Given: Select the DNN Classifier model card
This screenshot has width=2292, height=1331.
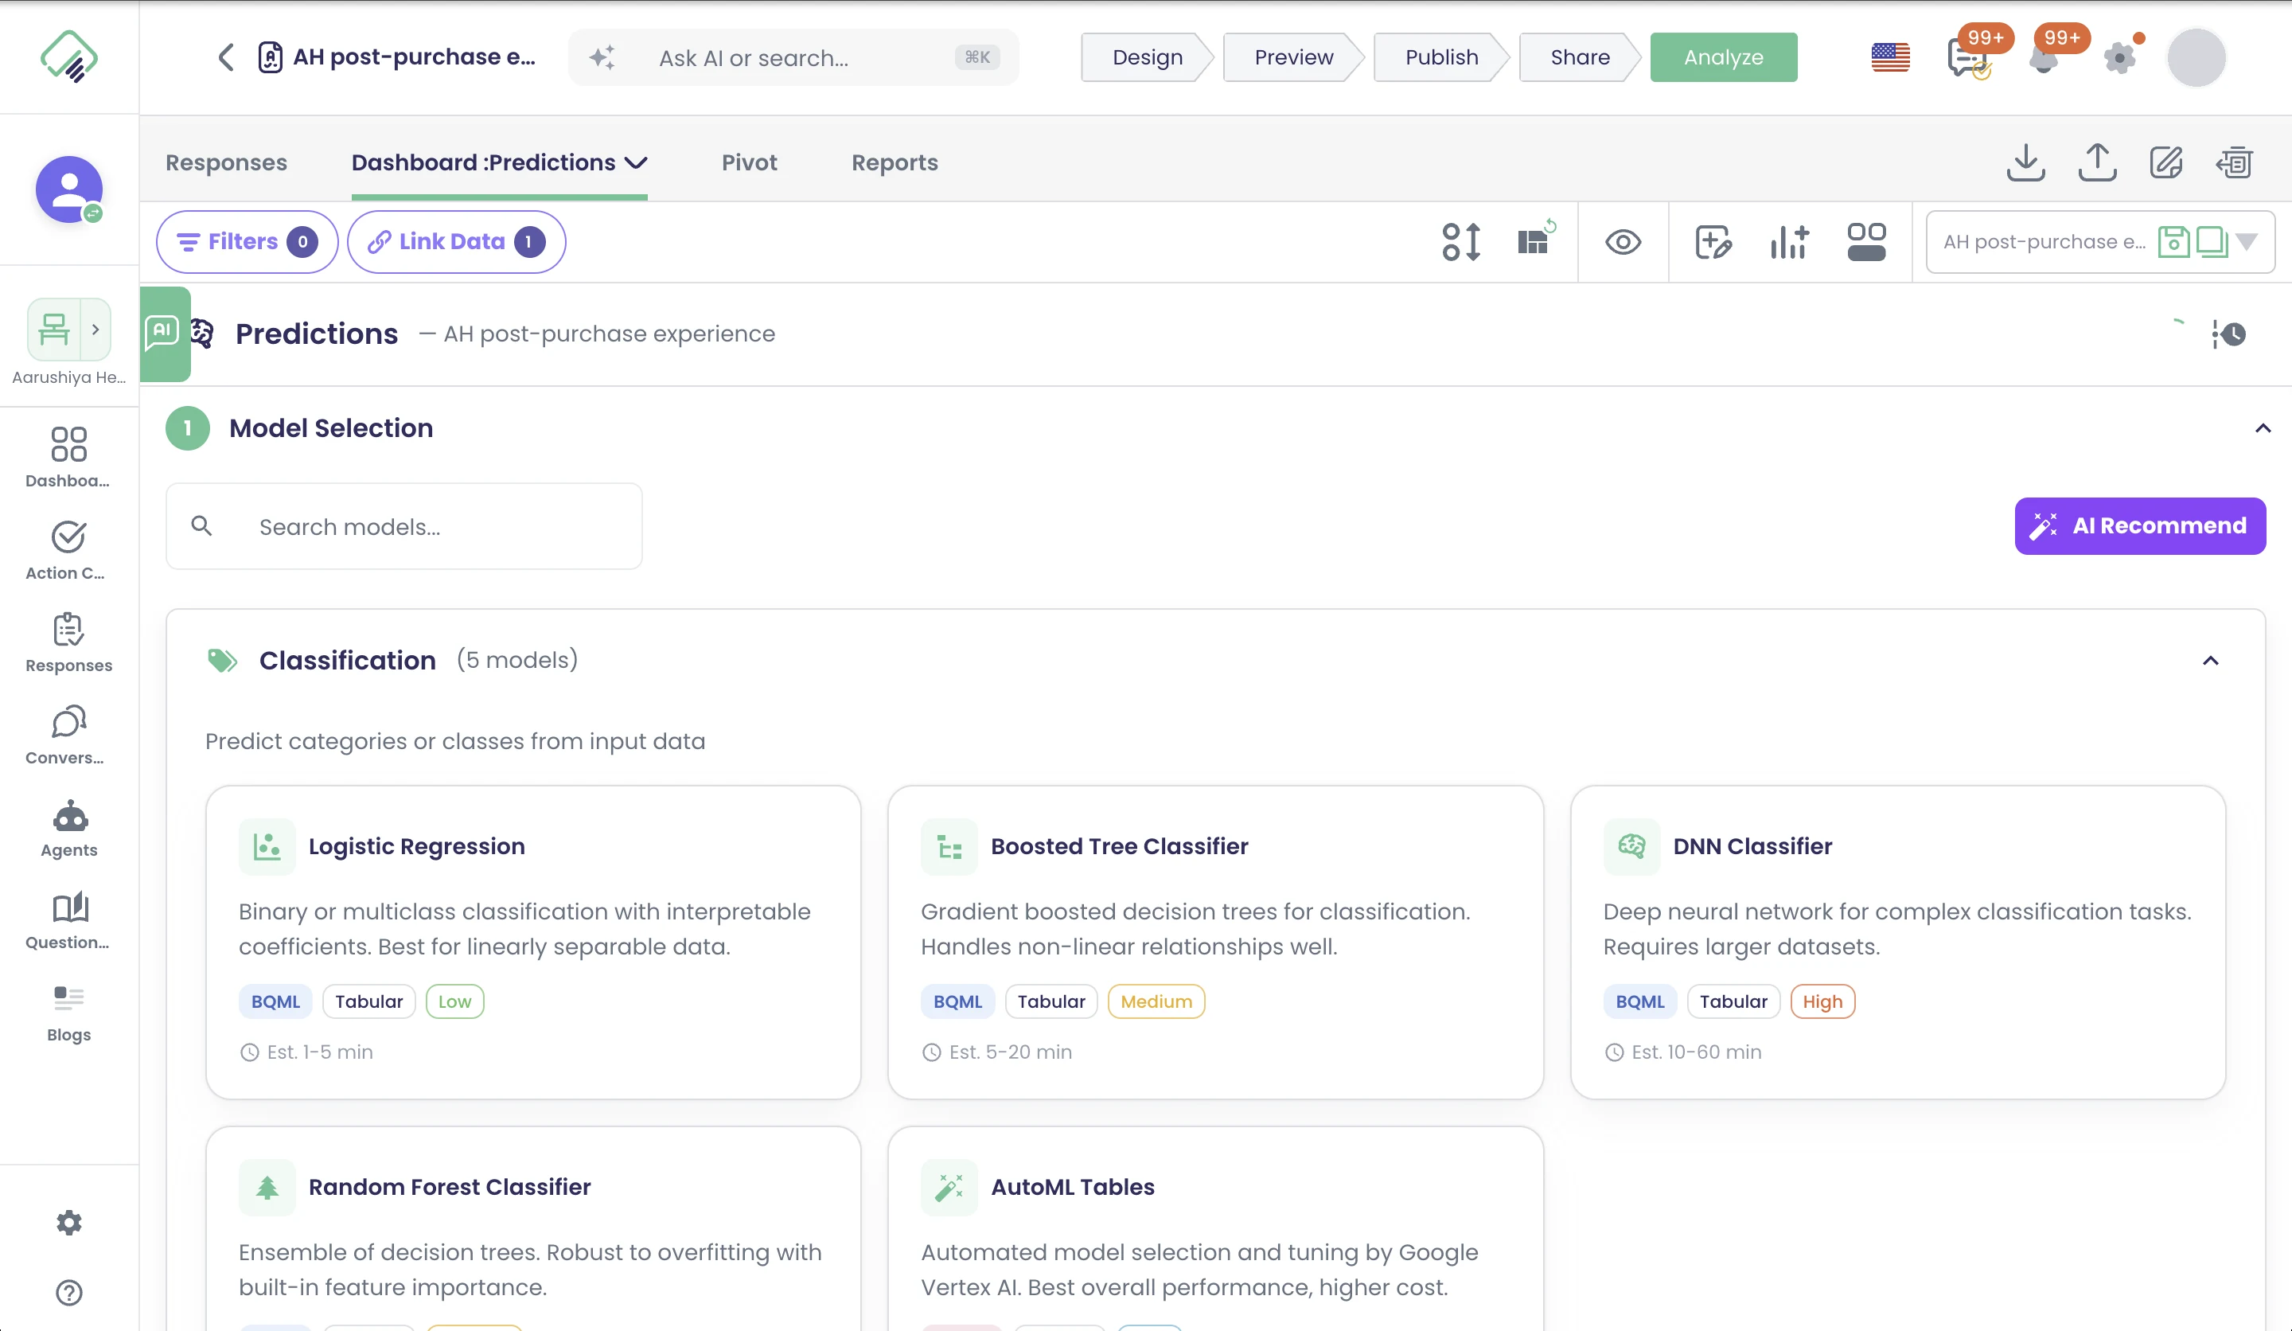Looking at the screenshot, I should (x=1898, y=943).
